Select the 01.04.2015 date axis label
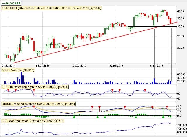The image size is (187, 137). tap(156, 66)
